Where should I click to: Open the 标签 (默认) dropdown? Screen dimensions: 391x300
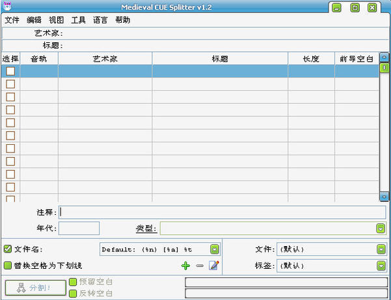[381, 266]
